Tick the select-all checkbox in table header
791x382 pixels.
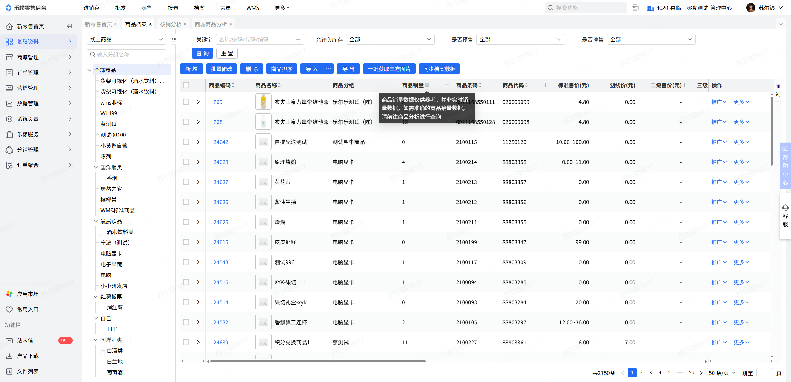(186, 85)
